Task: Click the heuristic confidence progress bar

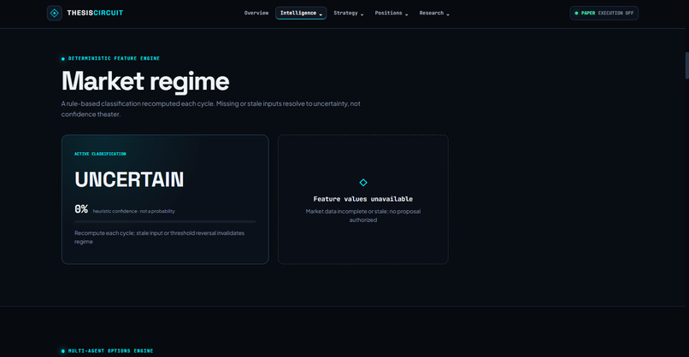Action: [x=165, y=222]
